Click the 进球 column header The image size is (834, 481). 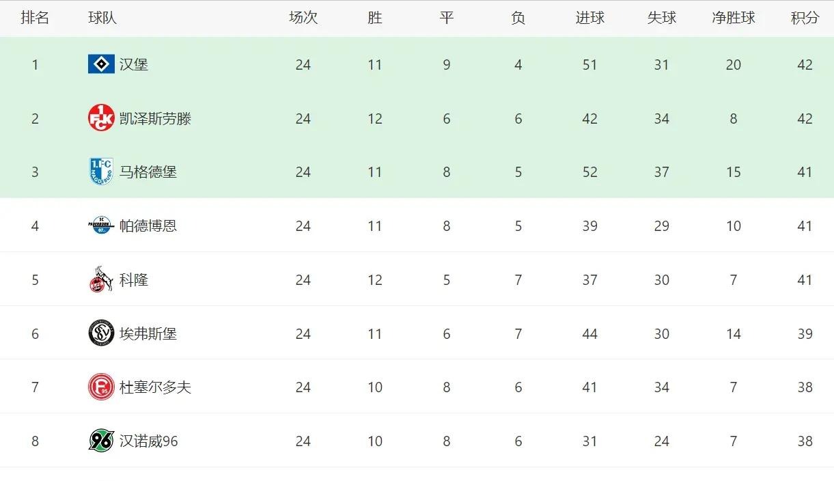pos(590,18)
